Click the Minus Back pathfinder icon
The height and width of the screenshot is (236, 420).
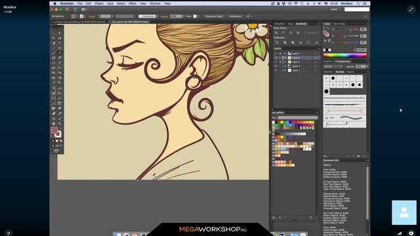pos(316,42)
